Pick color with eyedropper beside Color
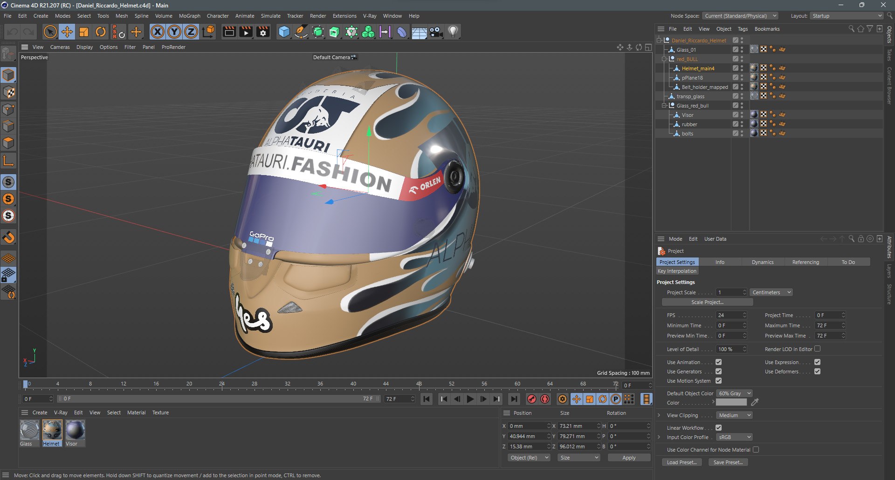This screenshot has width=895, height=480. [x=755, y=402]
